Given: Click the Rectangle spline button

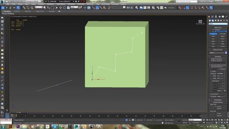Looking at the screenshot, I should point(223,34).
